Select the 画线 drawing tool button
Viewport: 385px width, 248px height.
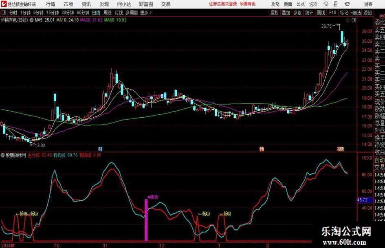coord(321,13)
